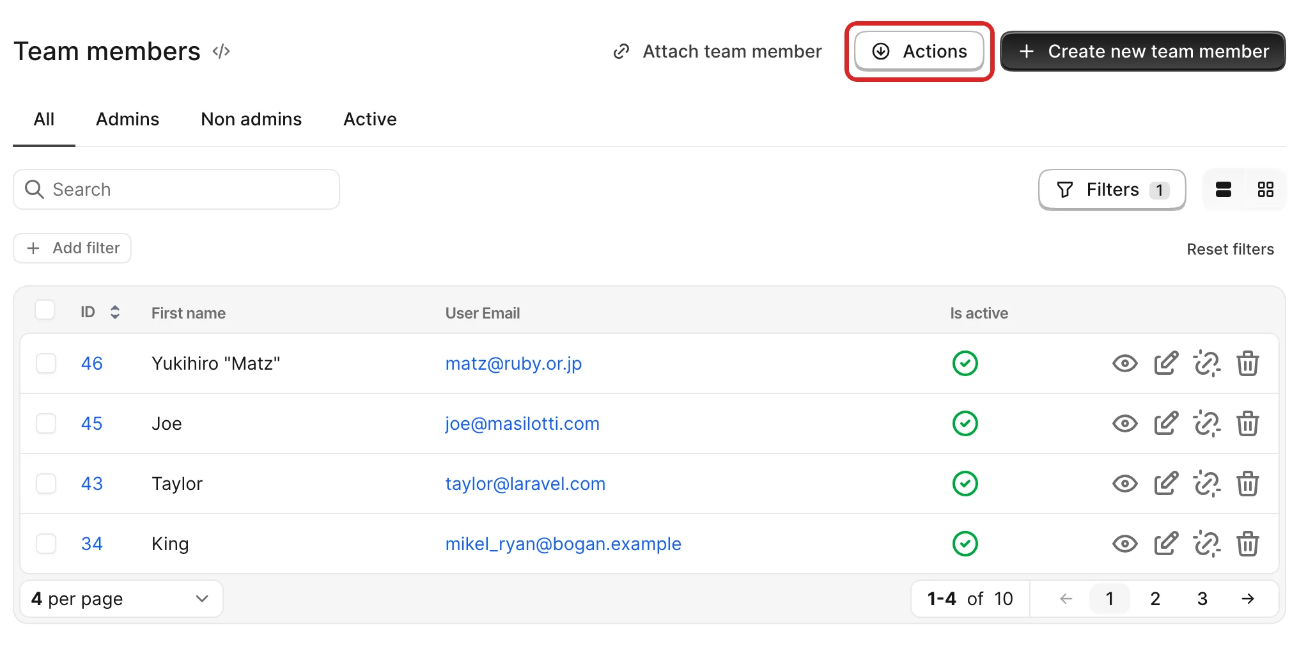Open the 4 per page dropdown
The width and height of the screenshot is (1299, 646).
tap(121, 599)
